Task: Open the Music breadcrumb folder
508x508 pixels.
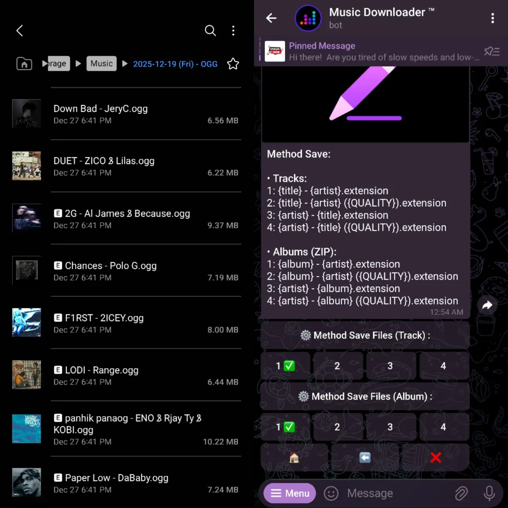Action: pos(102,63)
